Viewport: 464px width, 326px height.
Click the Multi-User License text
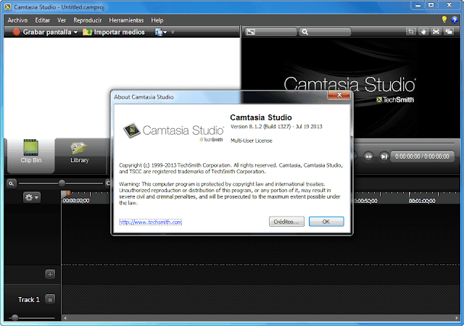click(x=252, y=141)
